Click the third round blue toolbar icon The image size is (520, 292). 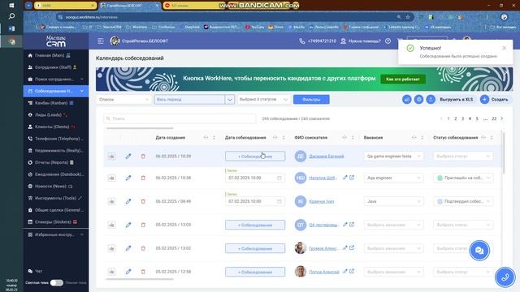431,99
